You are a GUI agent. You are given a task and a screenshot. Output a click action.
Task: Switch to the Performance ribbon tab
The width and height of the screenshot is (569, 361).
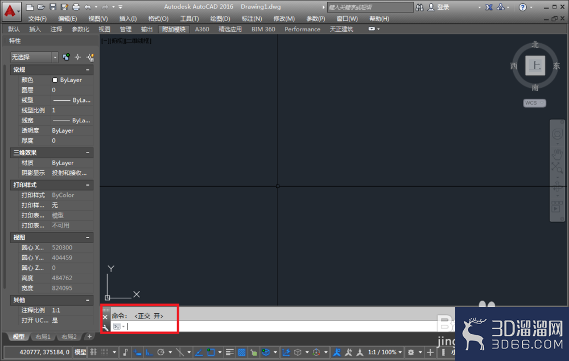pyautogui.click(x=302, y=29)
